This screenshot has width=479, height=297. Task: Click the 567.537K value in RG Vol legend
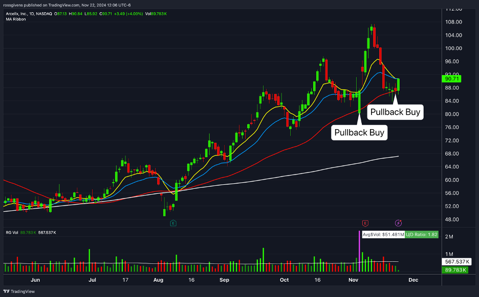point(47,232)
